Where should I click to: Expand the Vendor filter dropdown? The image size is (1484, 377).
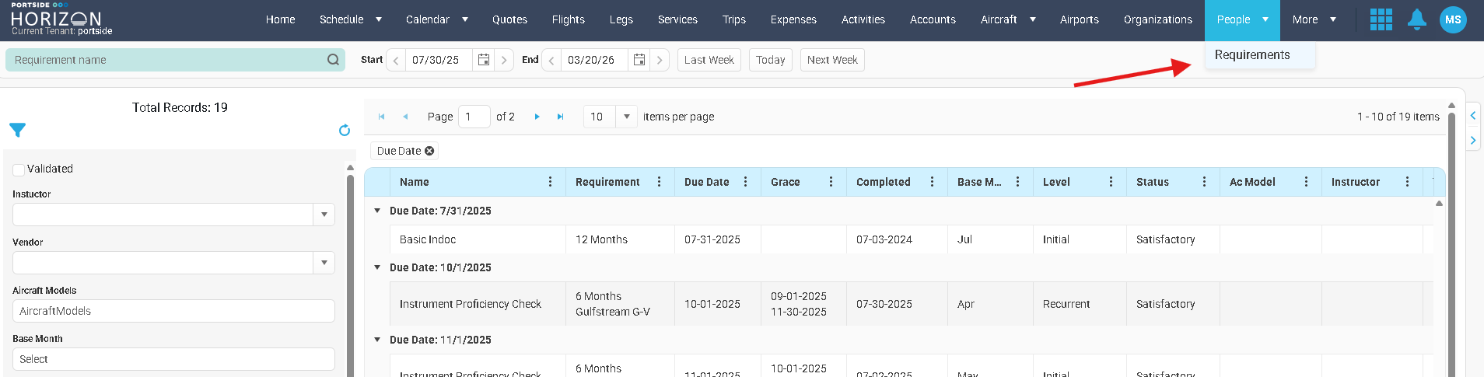324,263
